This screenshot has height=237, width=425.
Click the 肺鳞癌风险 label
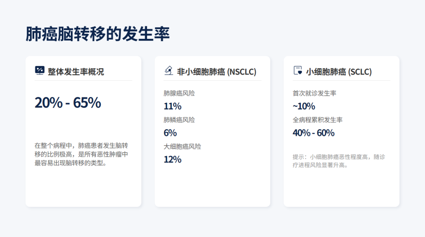[179, 120]
